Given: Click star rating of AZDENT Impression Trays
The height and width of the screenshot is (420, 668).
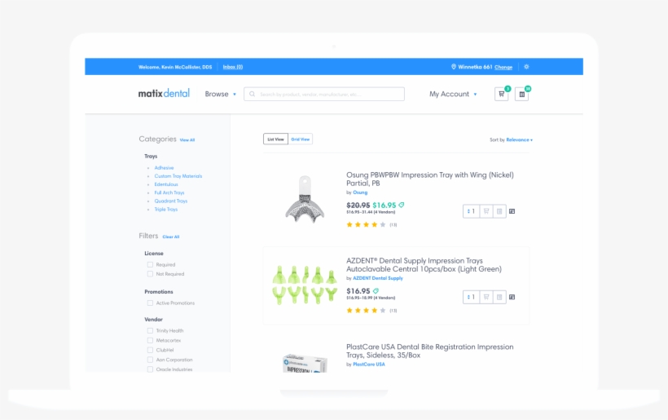Looking at the screenshot, I should (366, 311).
